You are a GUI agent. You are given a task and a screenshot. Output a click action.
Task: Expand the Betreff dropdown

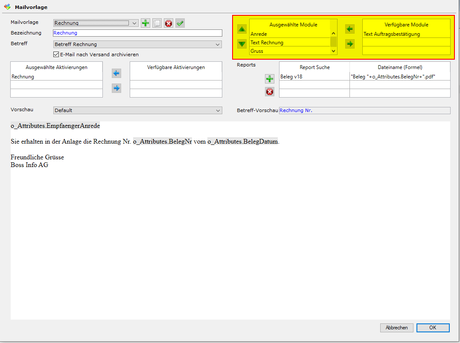coord(218,44)
